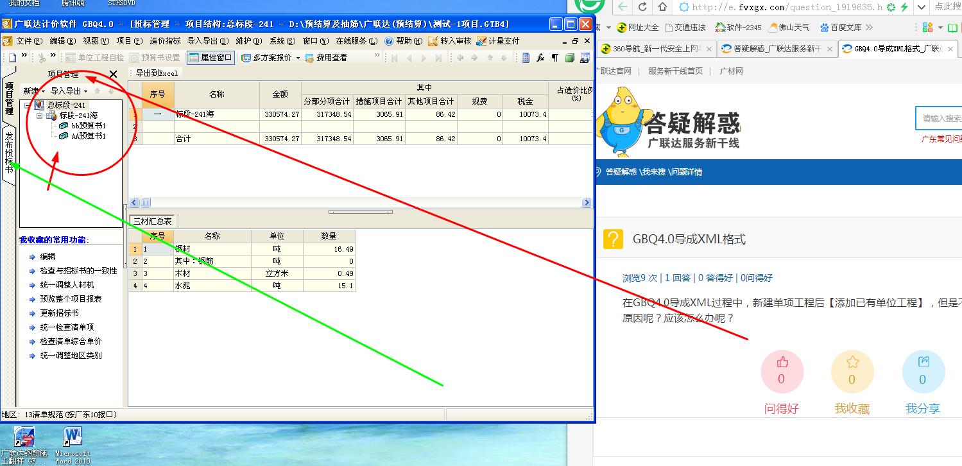
Task: Open 网址大全 bookmark in browser
Action: point(638,28)
